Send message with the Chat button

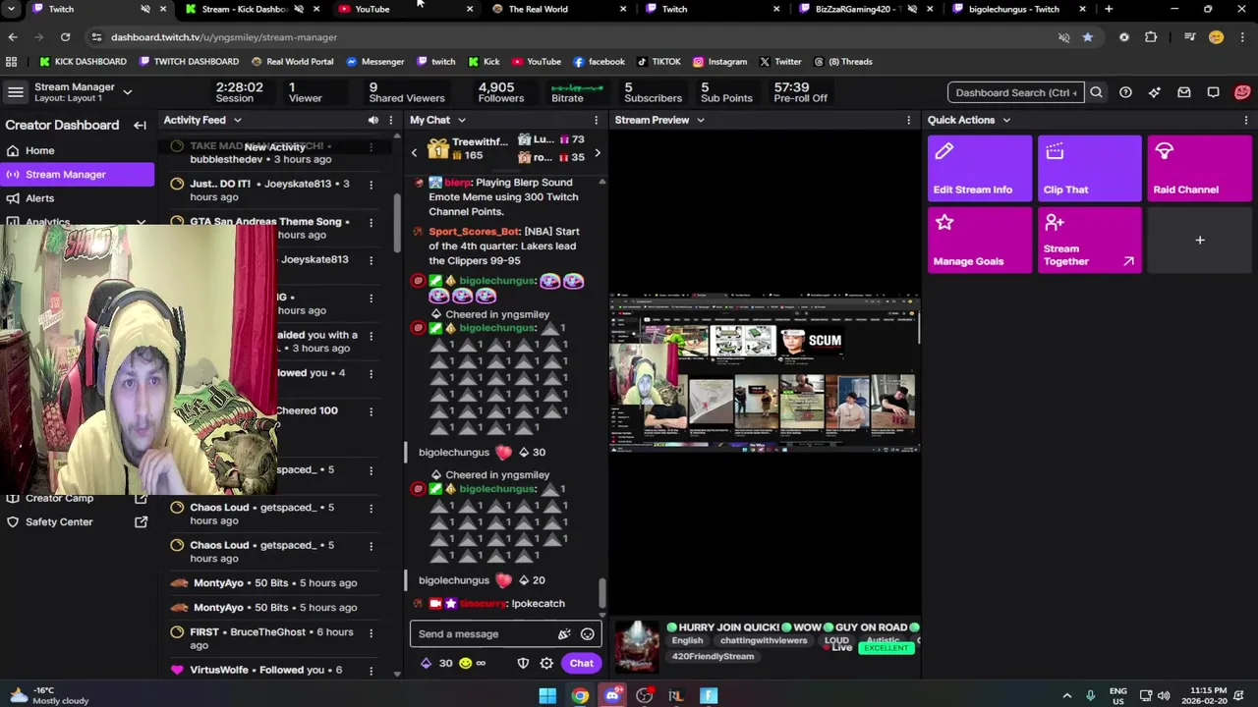coord(581,663)
